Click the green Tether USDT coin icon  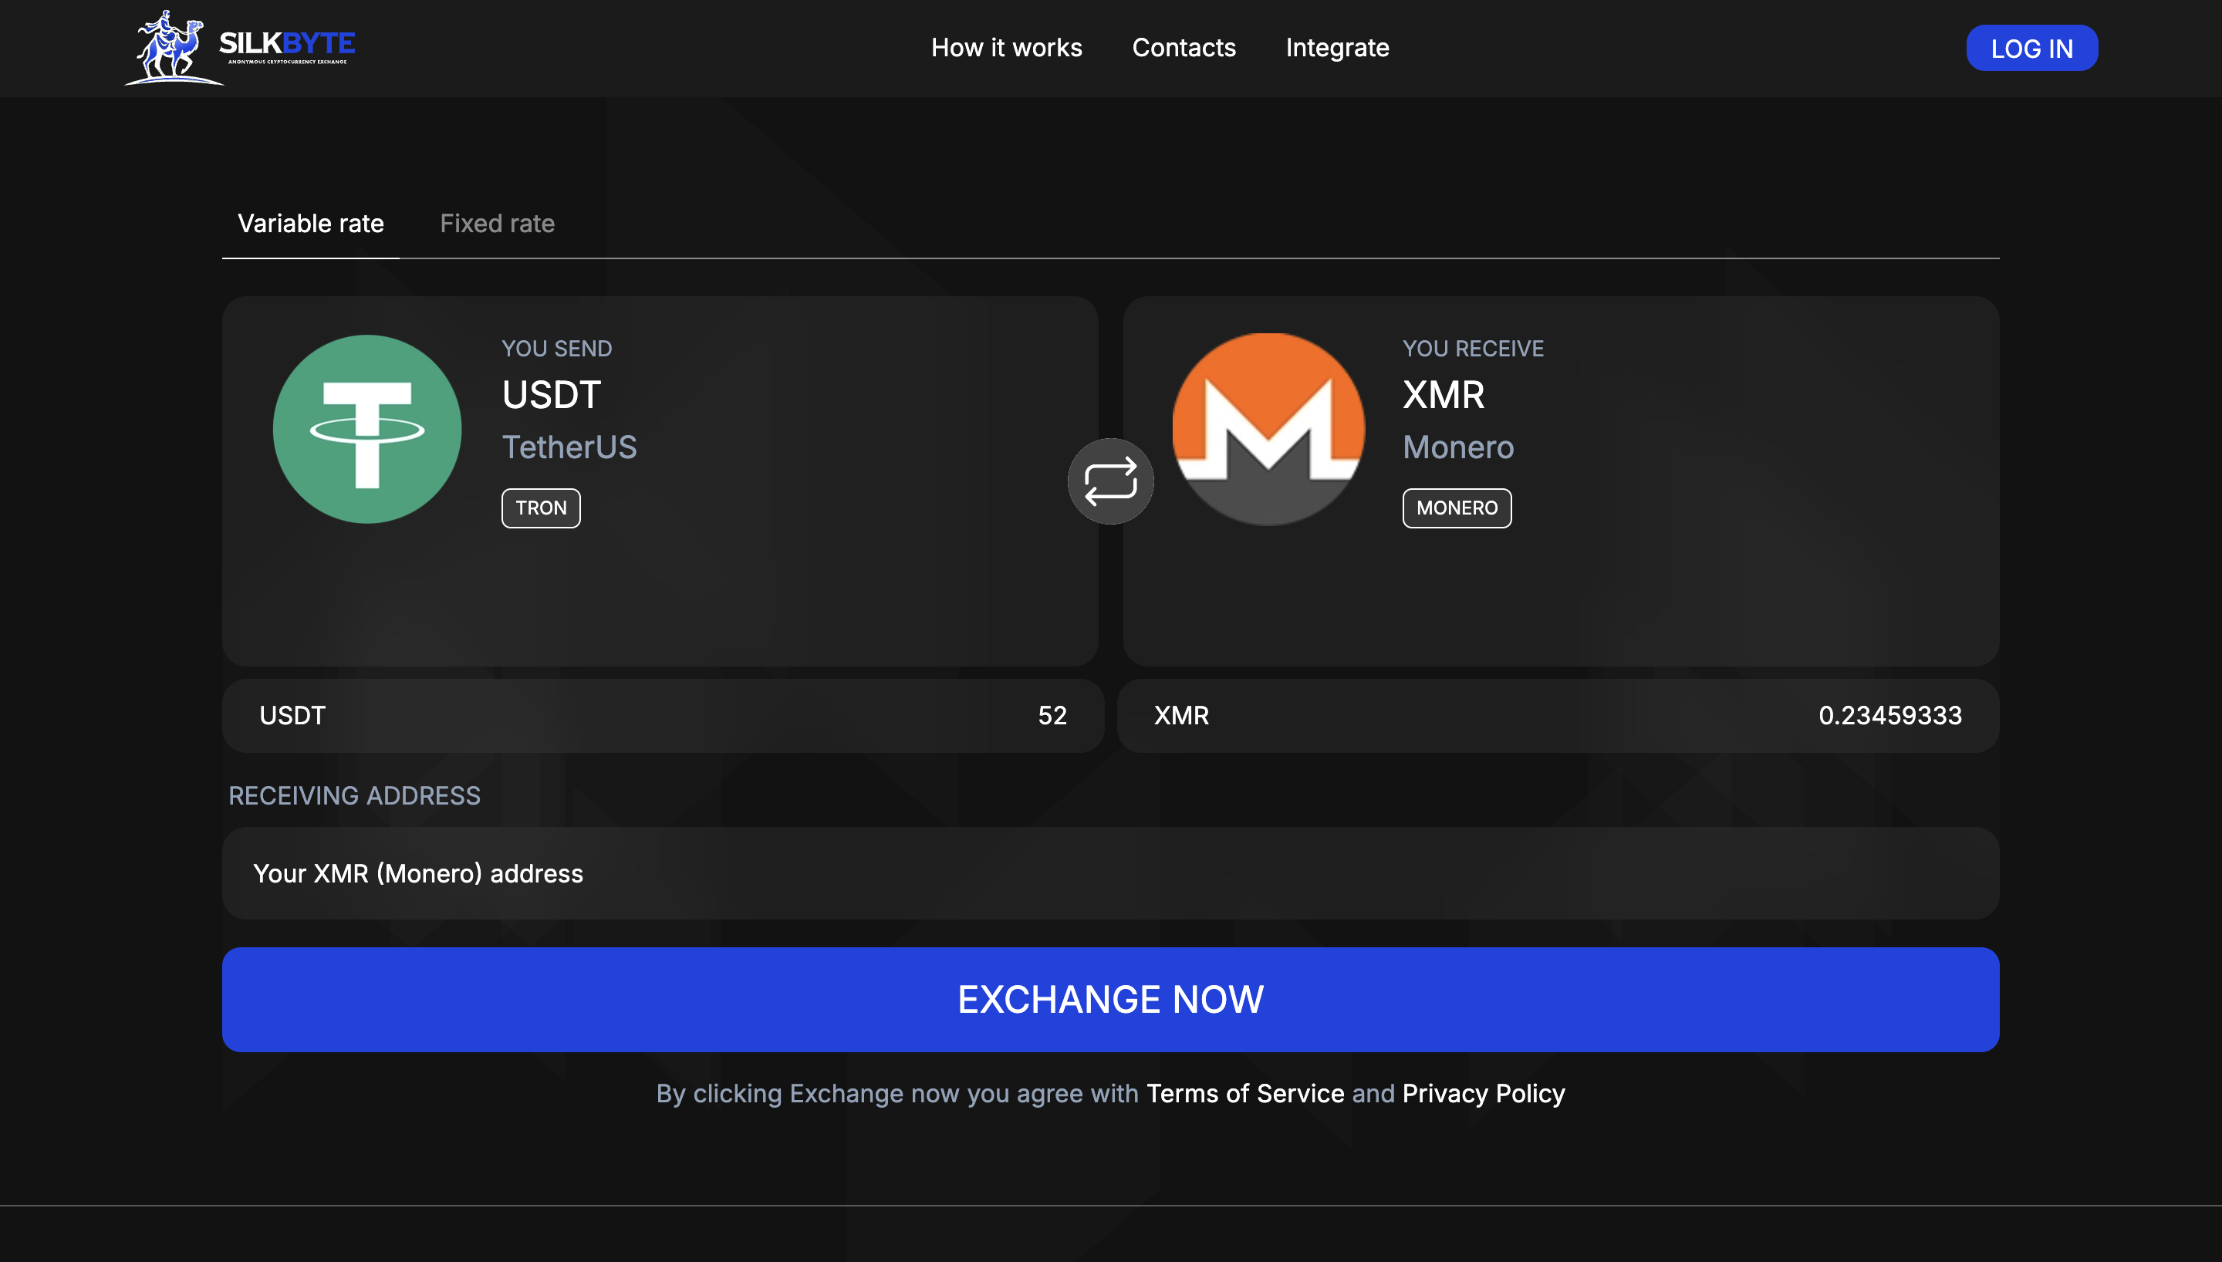(x=367, y=429)
